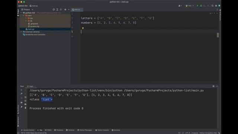The width and height of the screenshot is (238, 134).
Task: Open Project panel gear options
Action: tap(65, 9)
